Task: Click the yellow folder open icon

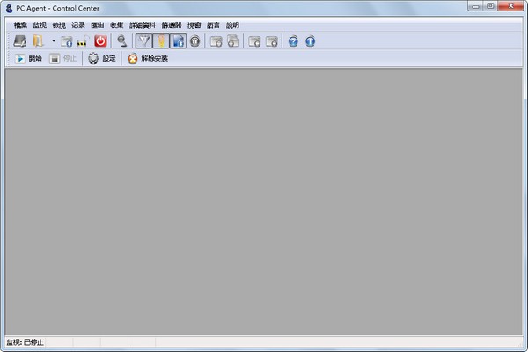Action: pos(39,41)
